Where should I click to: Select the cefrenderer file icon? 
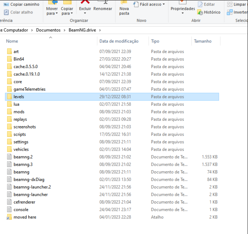[9, 202]
